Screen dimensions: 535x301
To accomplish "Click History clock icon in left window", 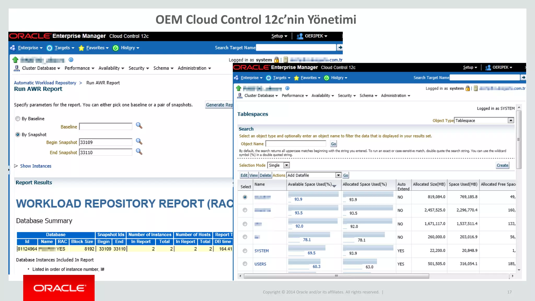I will pyautogui.click(x=116, y=48).
